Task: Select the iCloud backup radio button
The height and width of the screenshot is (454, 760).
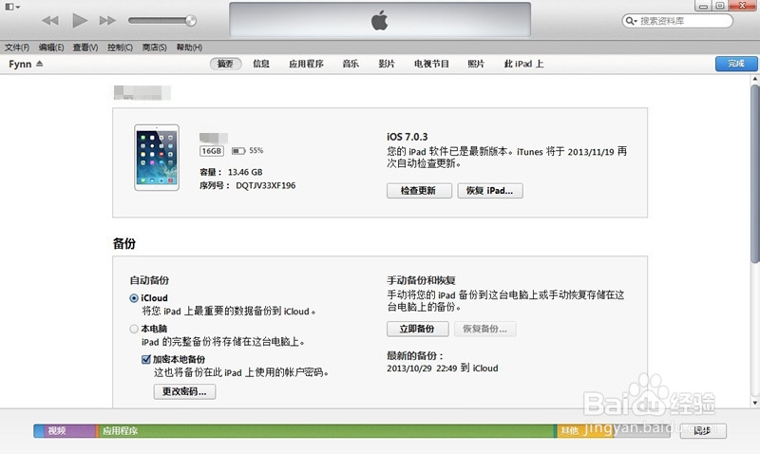Action: click(x=134, y=298)
